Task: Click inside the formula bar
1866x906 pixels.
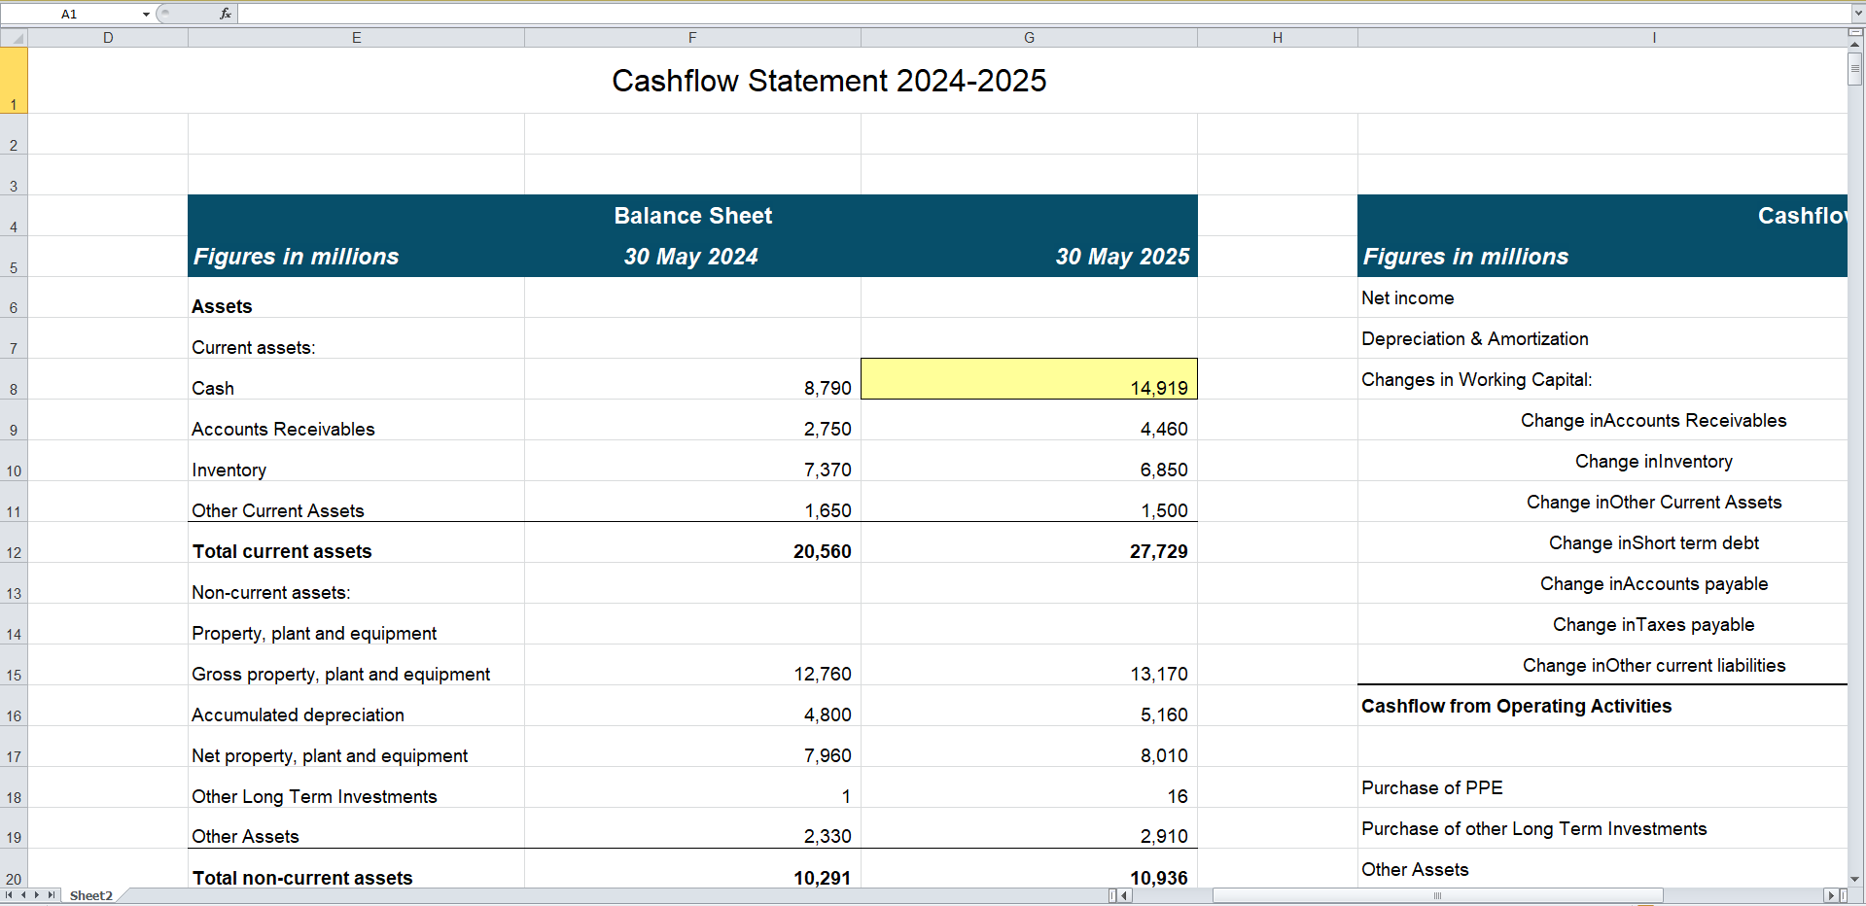Action: pyautogui.click(x=1043, y=14)
